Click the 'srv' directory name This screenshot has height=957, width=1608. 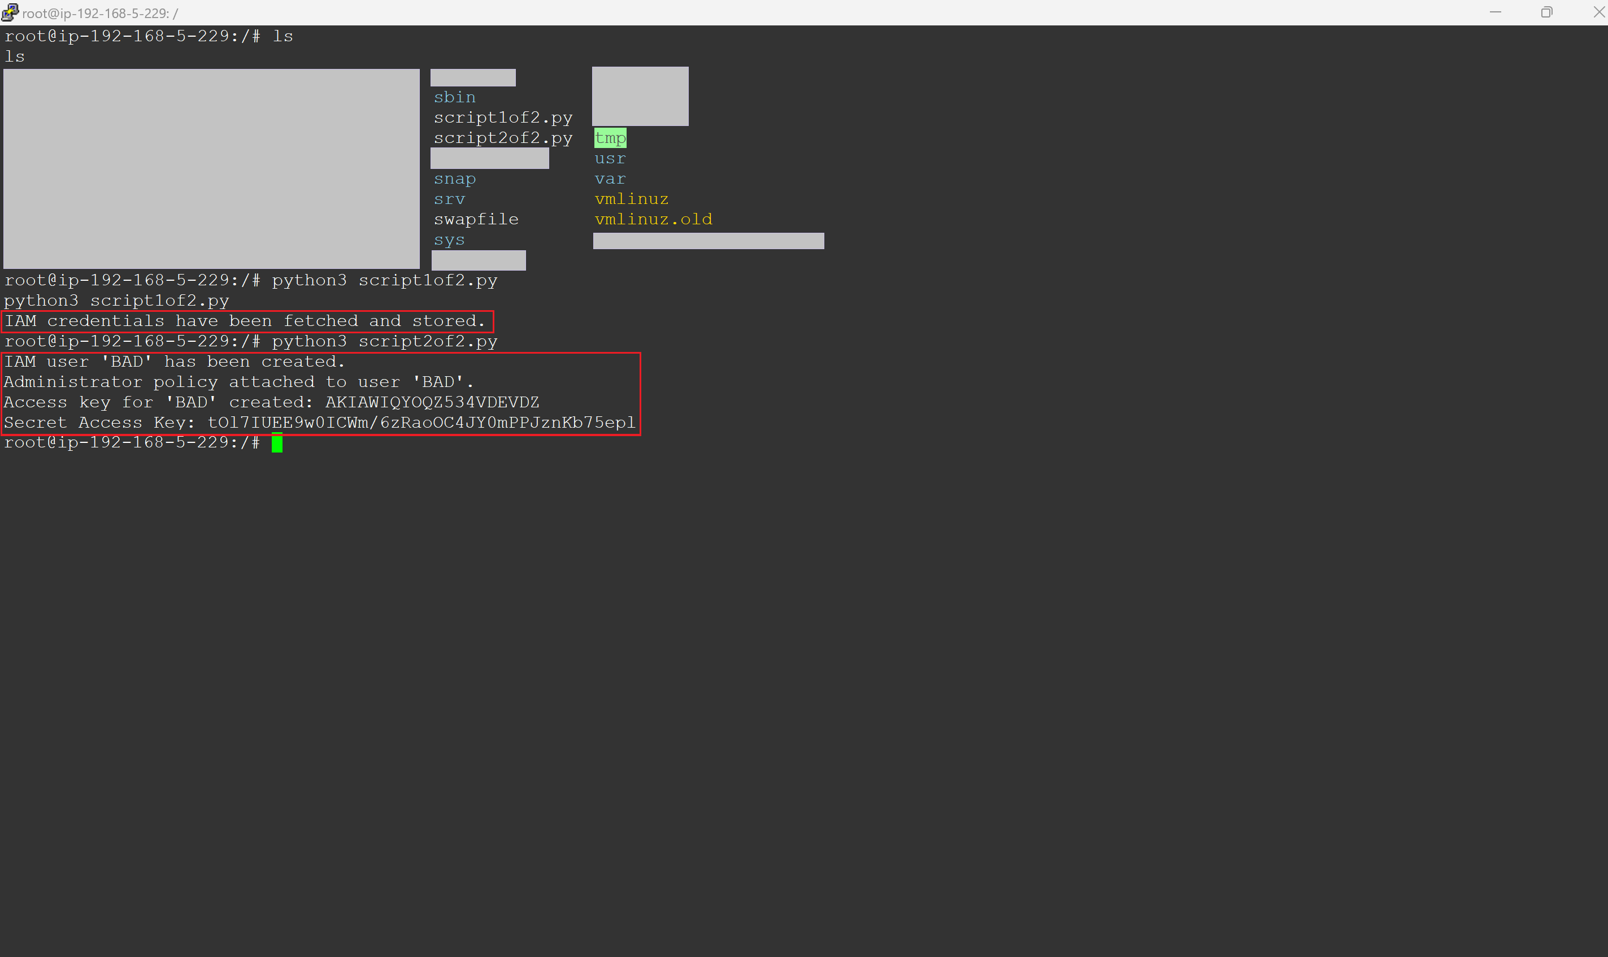449,199
